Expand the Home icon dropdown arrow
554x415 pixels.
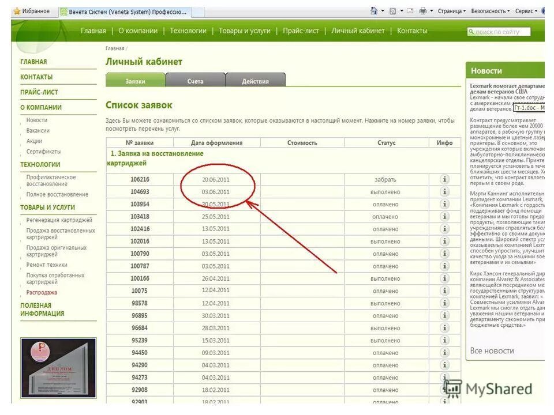(383, 11)
